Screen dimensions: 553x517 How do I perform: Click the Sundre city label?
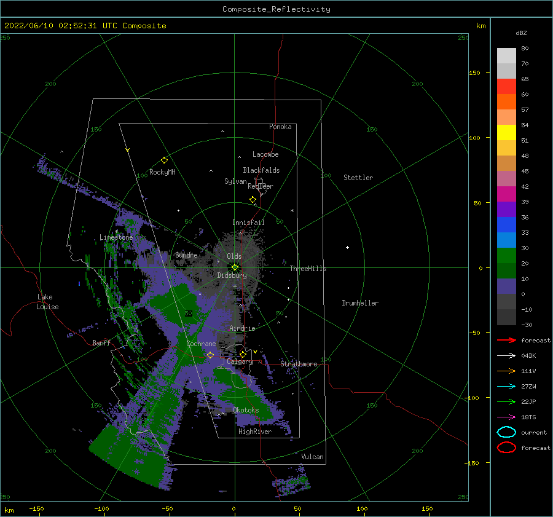[186, 255]
